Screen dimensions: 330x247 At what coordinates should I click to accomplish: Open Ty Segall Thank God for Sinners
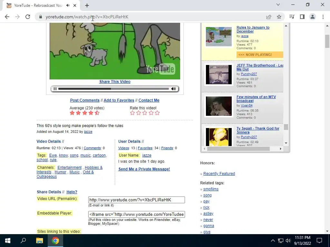(x=258, y=130)
